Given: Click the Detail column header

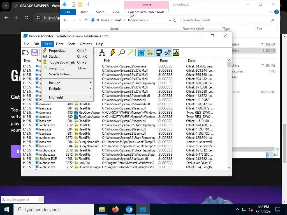Looking at the screenshot, I should [x=200, y=61].
